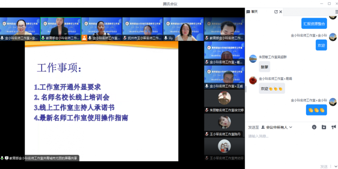This screenshot has height=169, width=338.
Task: Click 金小玲 avatar next to 欢迎 message
Action: 333,37
